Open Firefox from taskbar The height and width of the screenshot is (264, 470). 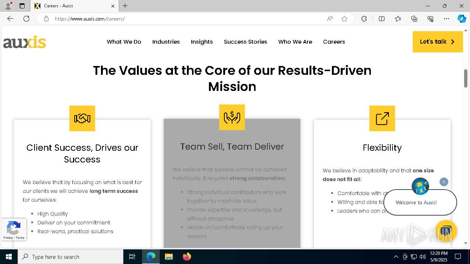pyautogui.click(x=187, y=257)
